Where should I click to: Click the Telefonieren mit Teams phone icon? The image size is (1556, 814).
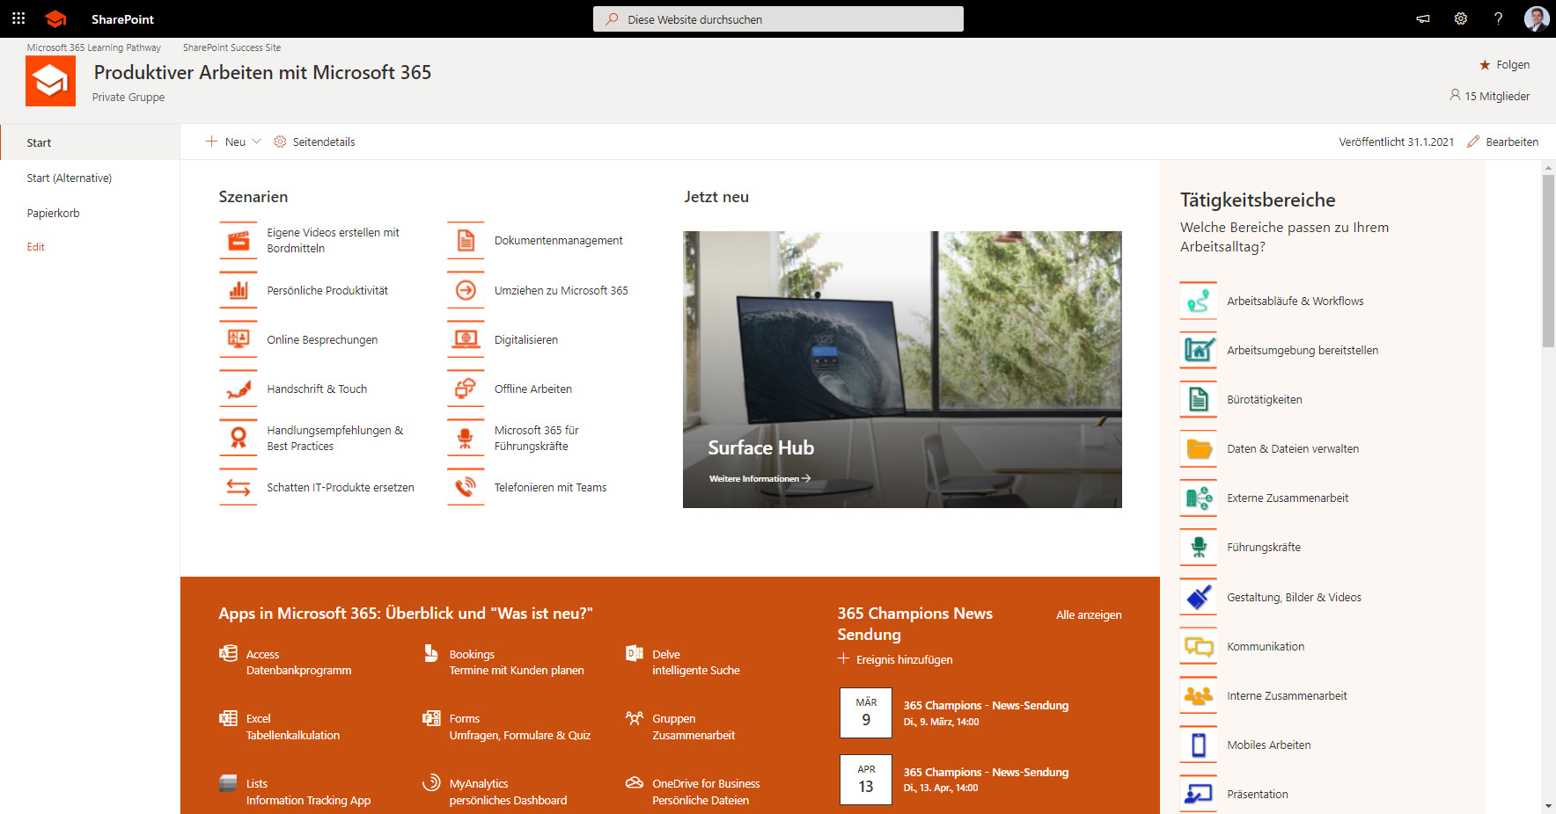pyautogui.click(x=466, y=487)
